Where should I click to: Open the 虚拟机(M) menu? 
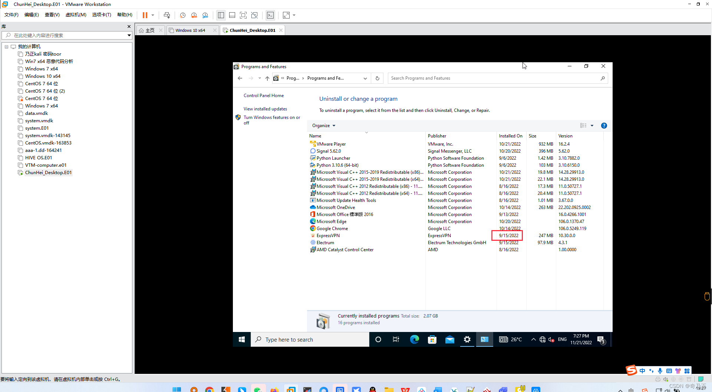point(76,15)
